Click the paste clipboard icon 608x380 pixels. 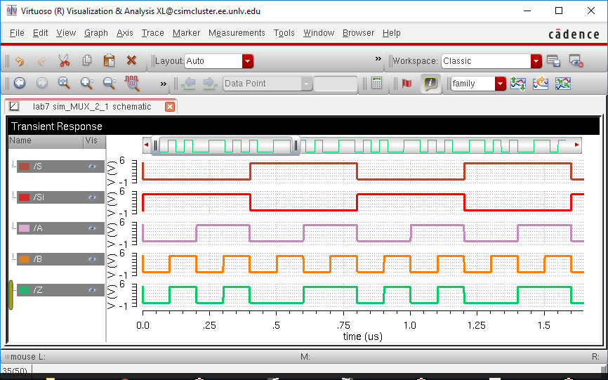tap(109, 61)
